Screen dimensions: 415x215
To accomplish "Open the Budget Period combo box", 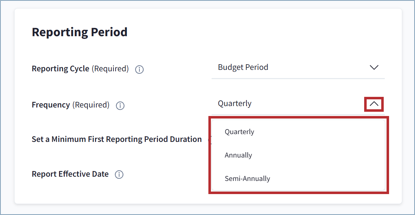I will pyautogui.click(x=298, y=67).
